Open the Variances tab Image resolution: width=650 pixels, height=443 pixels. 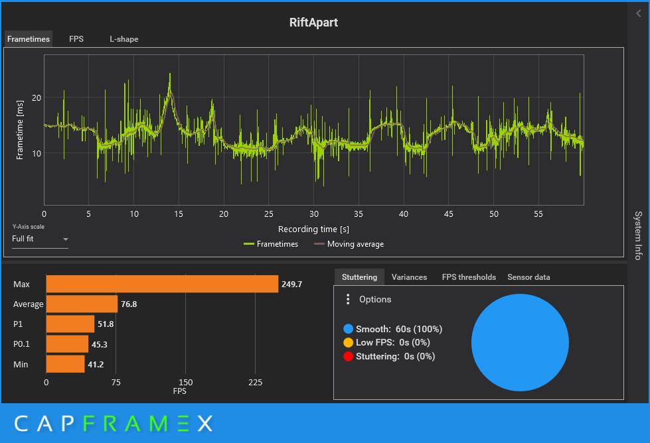[x=409, y=277]
